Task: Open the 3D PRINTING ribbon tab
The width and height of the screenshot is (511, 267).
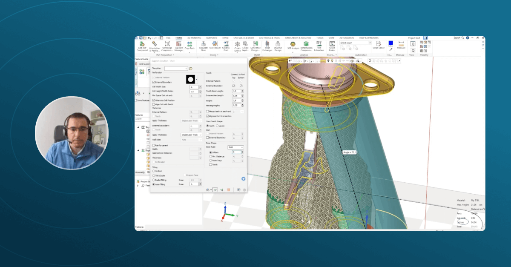Action: (x=194, y=38)
